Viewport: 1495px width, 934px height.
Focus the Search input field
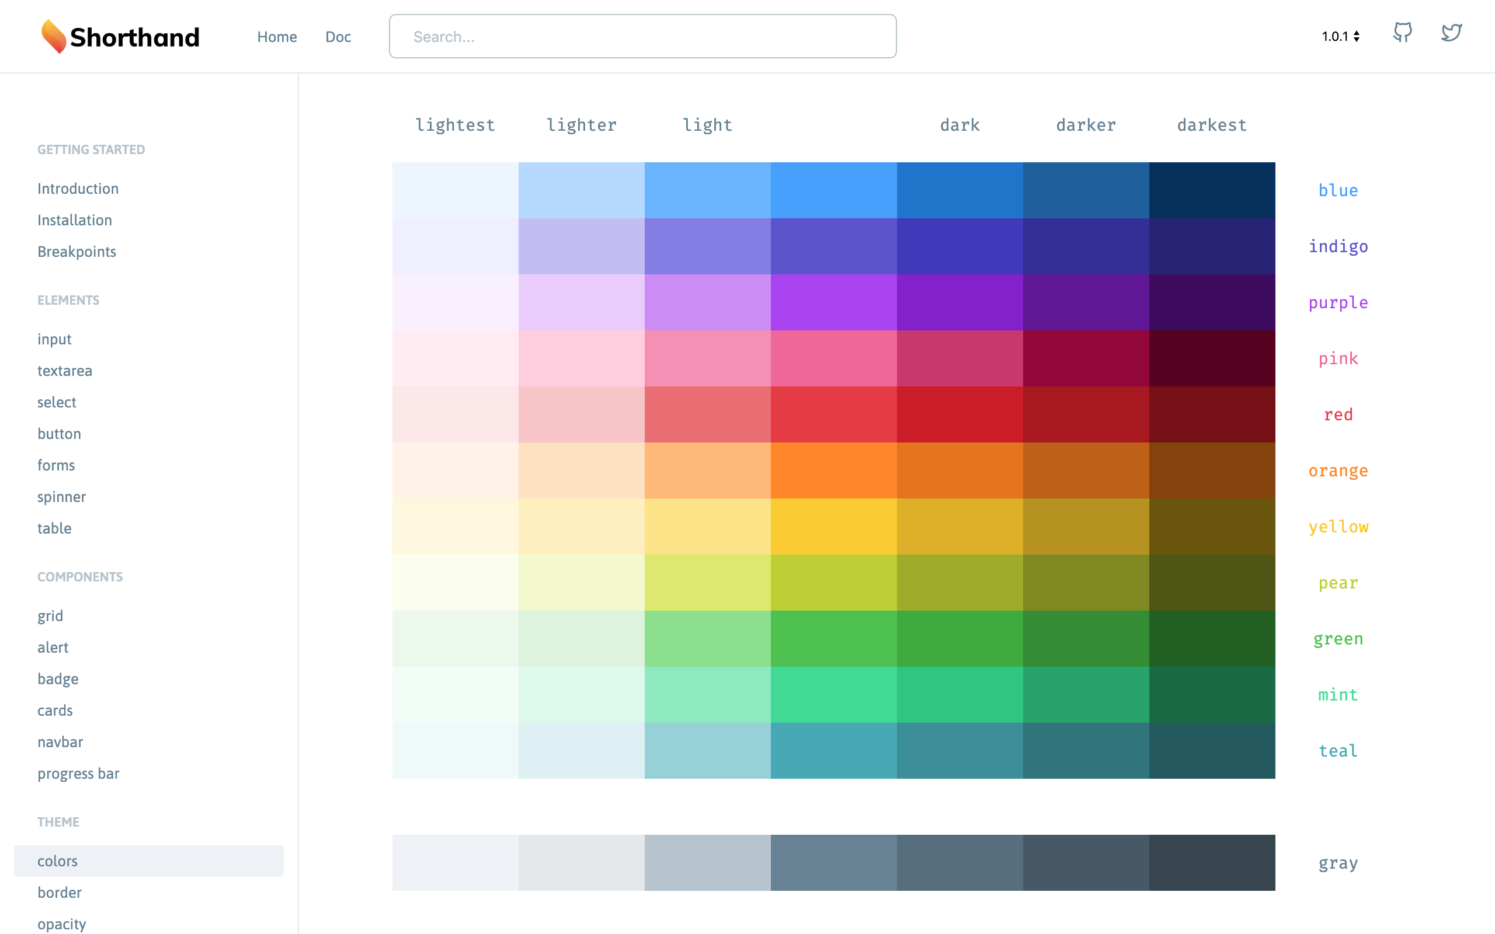pos(642,36)
